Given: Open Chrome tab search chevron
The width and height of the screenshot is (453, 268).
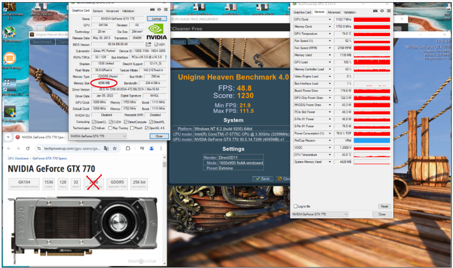Looking at the screenshot, I should point(8,137).
